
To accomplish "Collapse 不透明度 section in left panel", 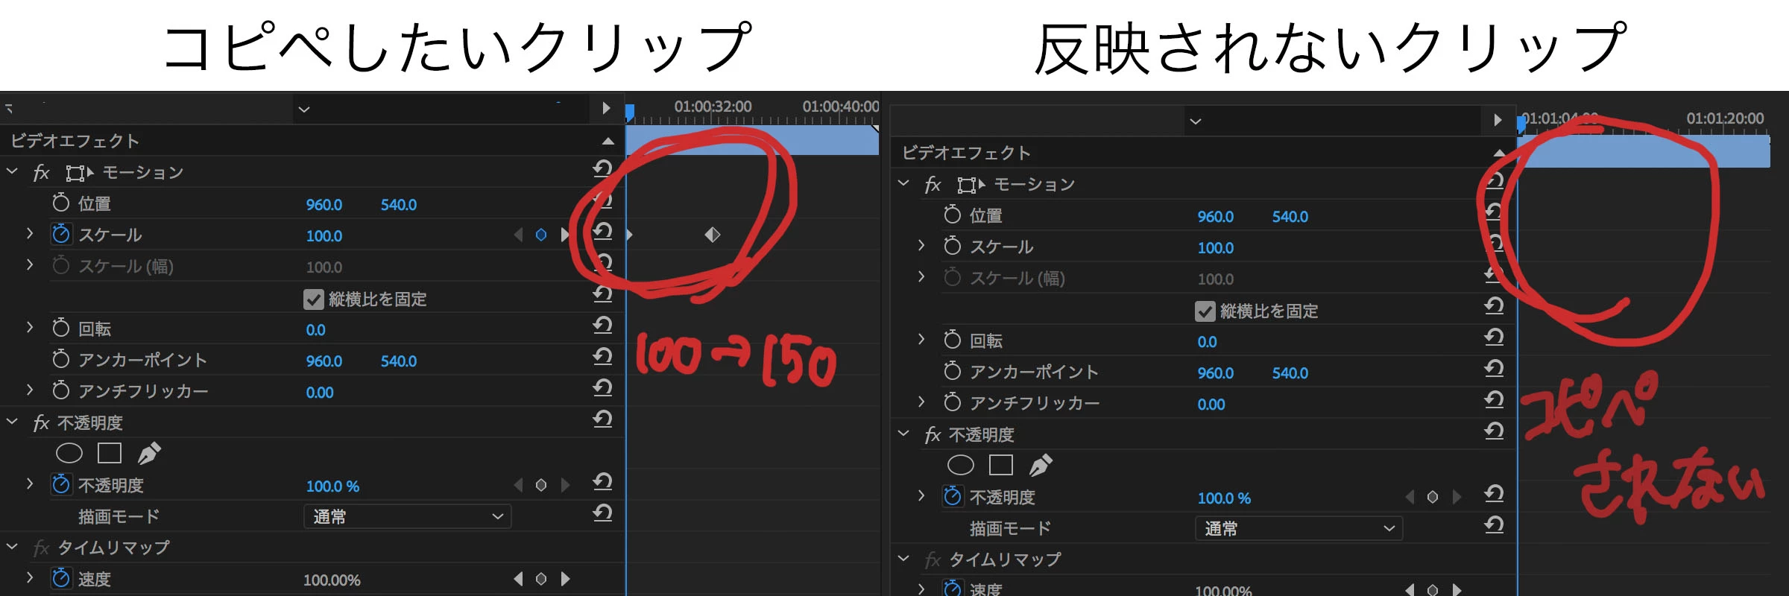I will coord(12,422).
